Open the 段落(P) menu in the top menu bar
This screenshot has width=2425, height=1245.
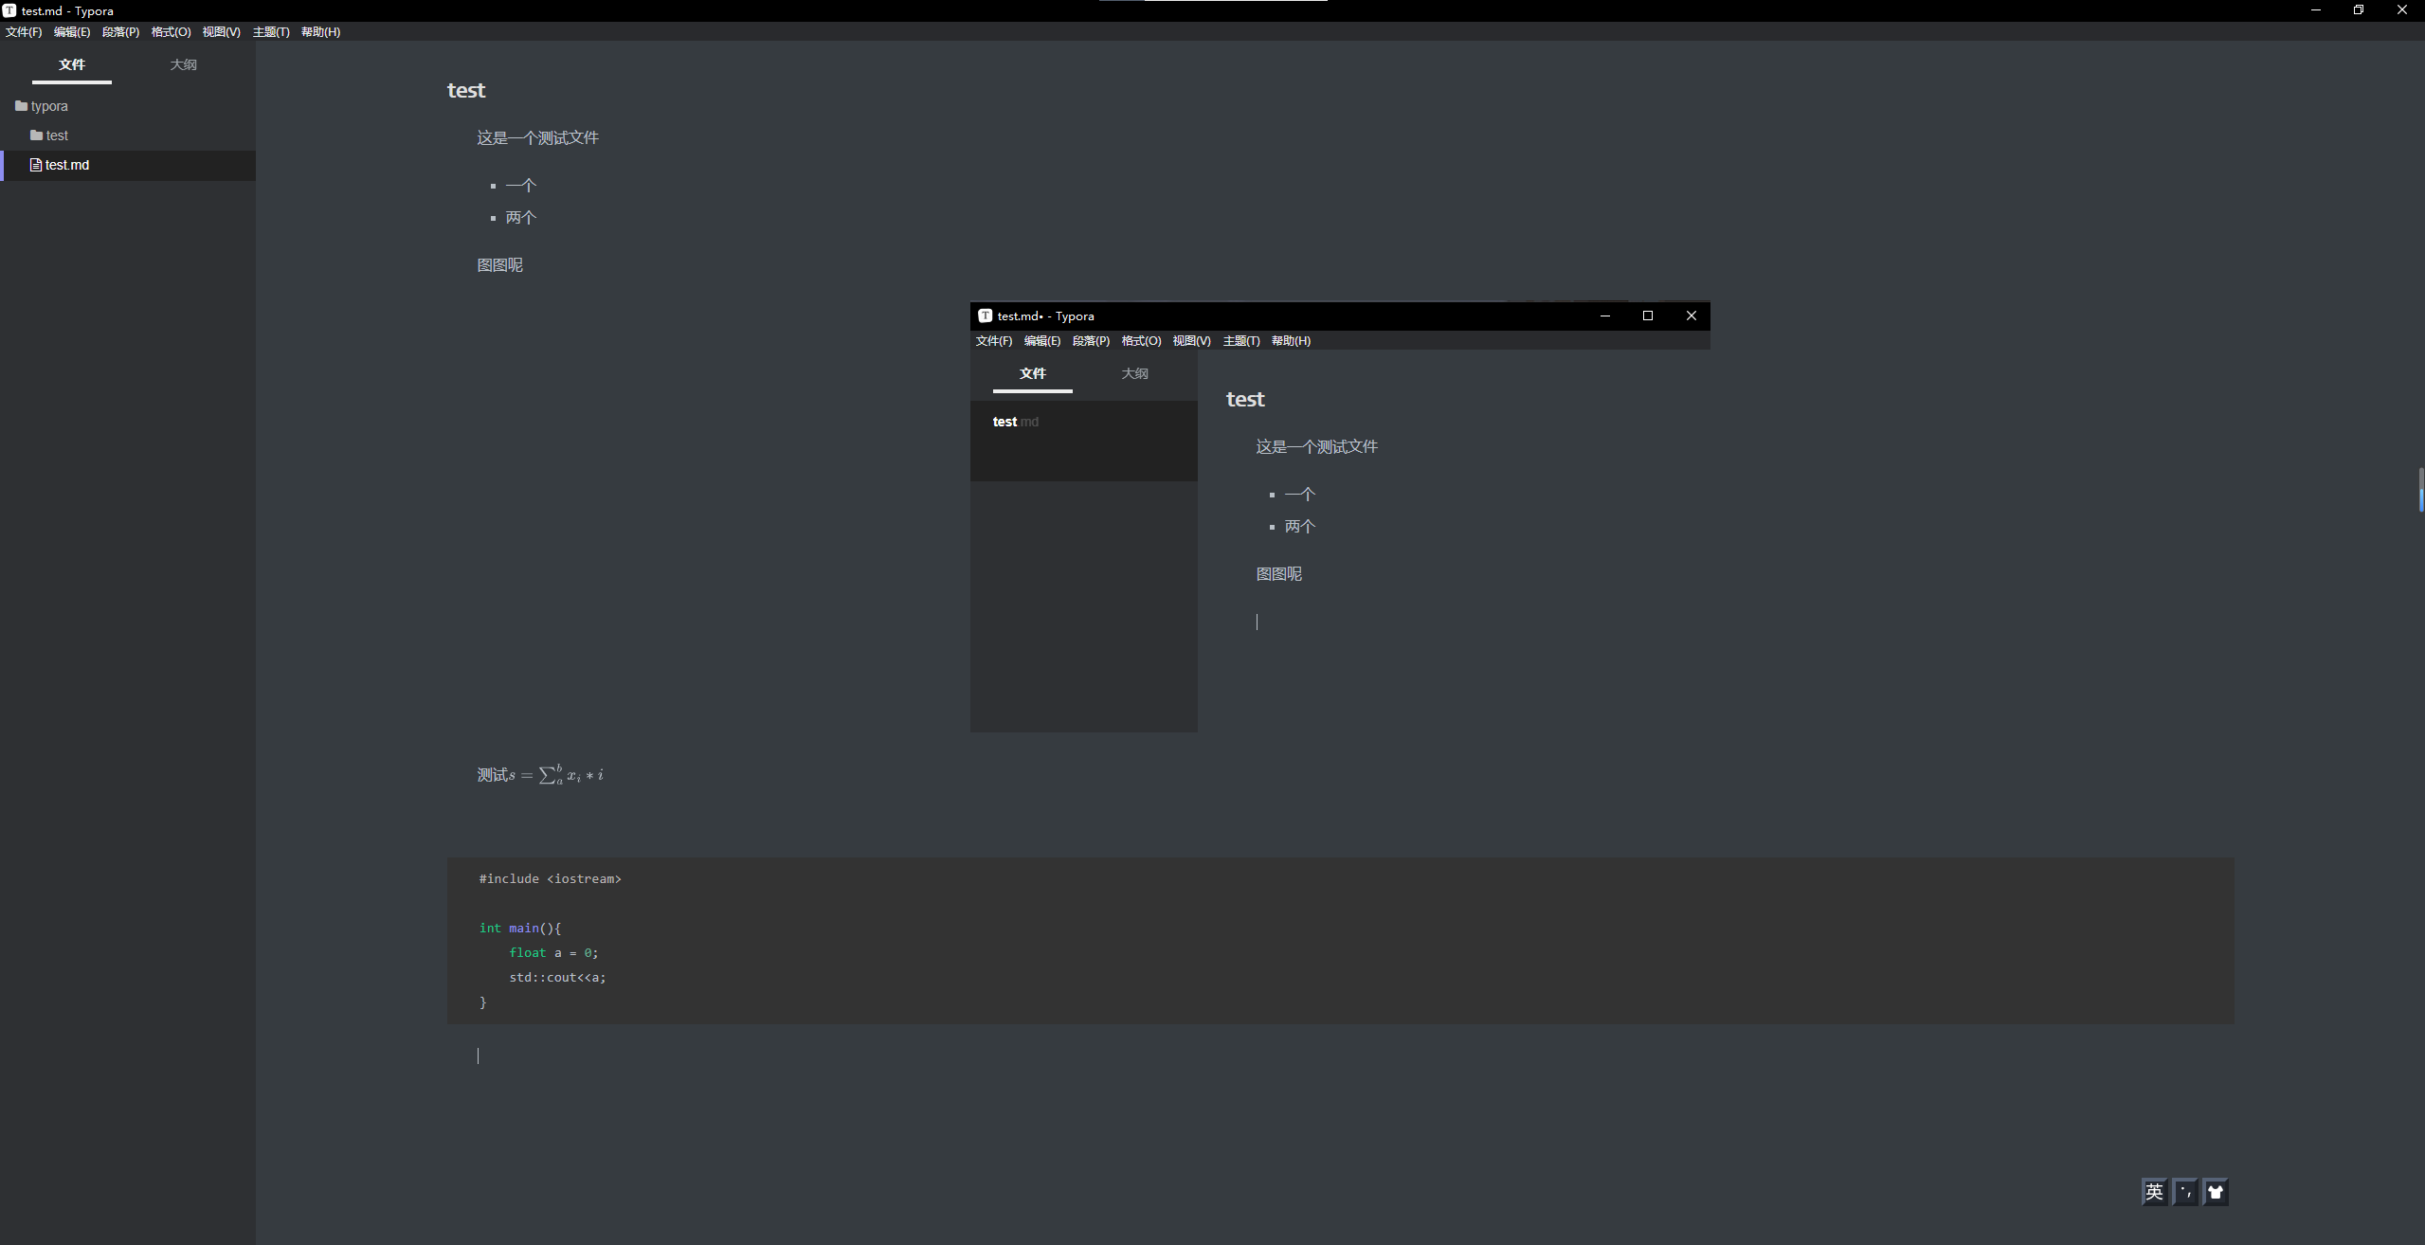point(120,32)
